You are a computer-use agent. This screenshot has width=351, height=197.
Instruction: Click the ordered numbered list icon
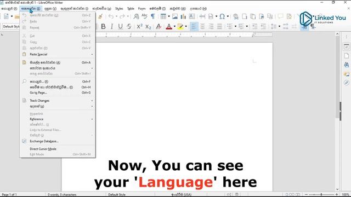pos(241,27)
